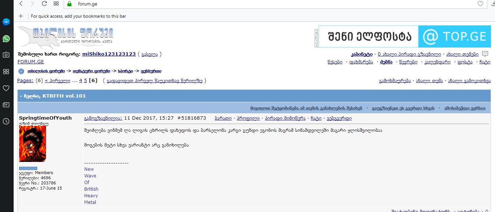
Task: Click გაუგზავნეთ ეს გვერდი სხვას link
Action: click(x=403, y=108)
